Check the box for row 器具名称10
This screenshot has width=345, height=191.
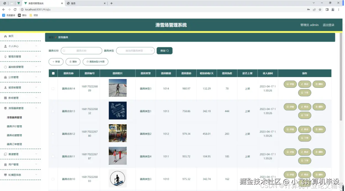53,179
